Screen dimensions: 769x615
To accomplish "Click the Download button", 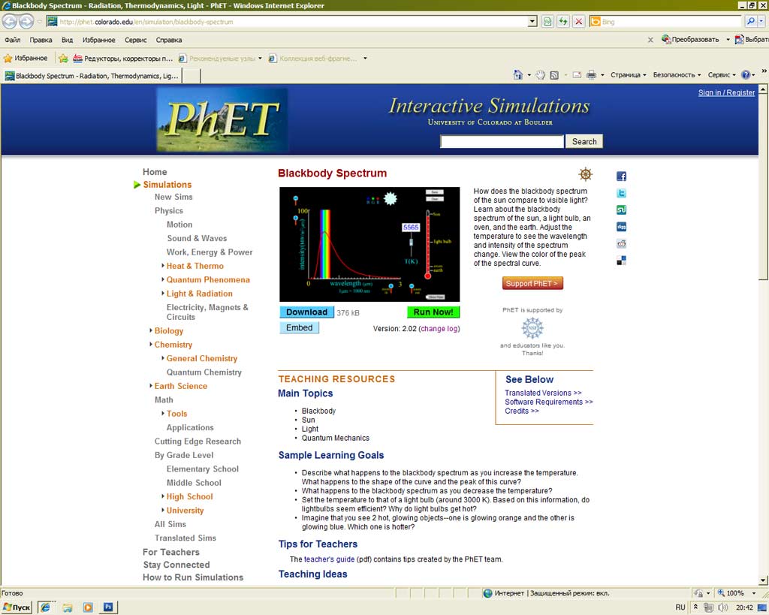I will [x=306, y=312].
